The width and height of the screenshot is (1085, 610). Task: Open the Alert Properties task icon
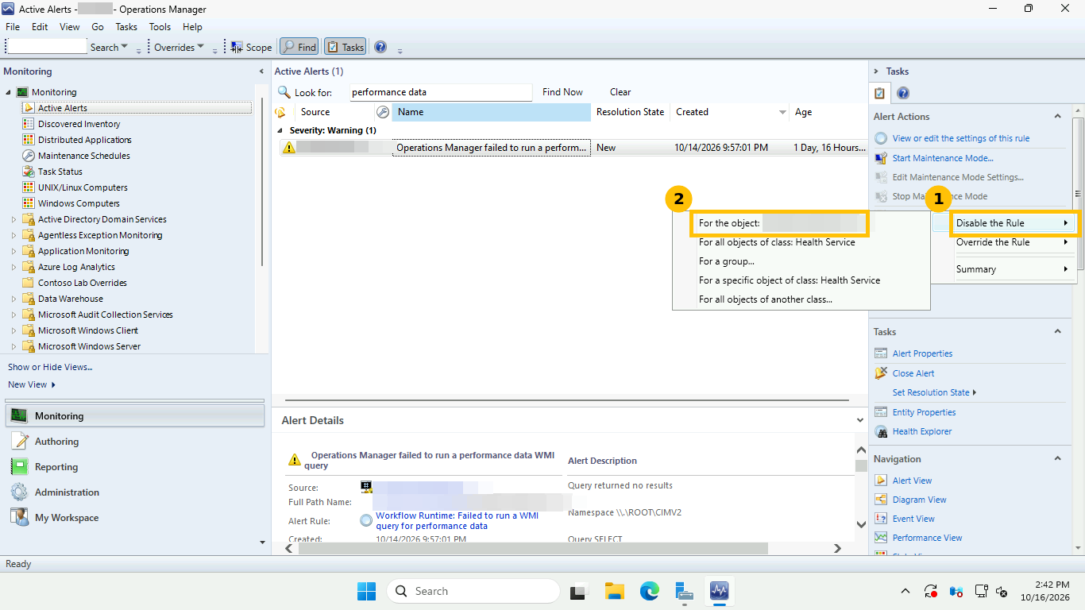pos(880,353)
